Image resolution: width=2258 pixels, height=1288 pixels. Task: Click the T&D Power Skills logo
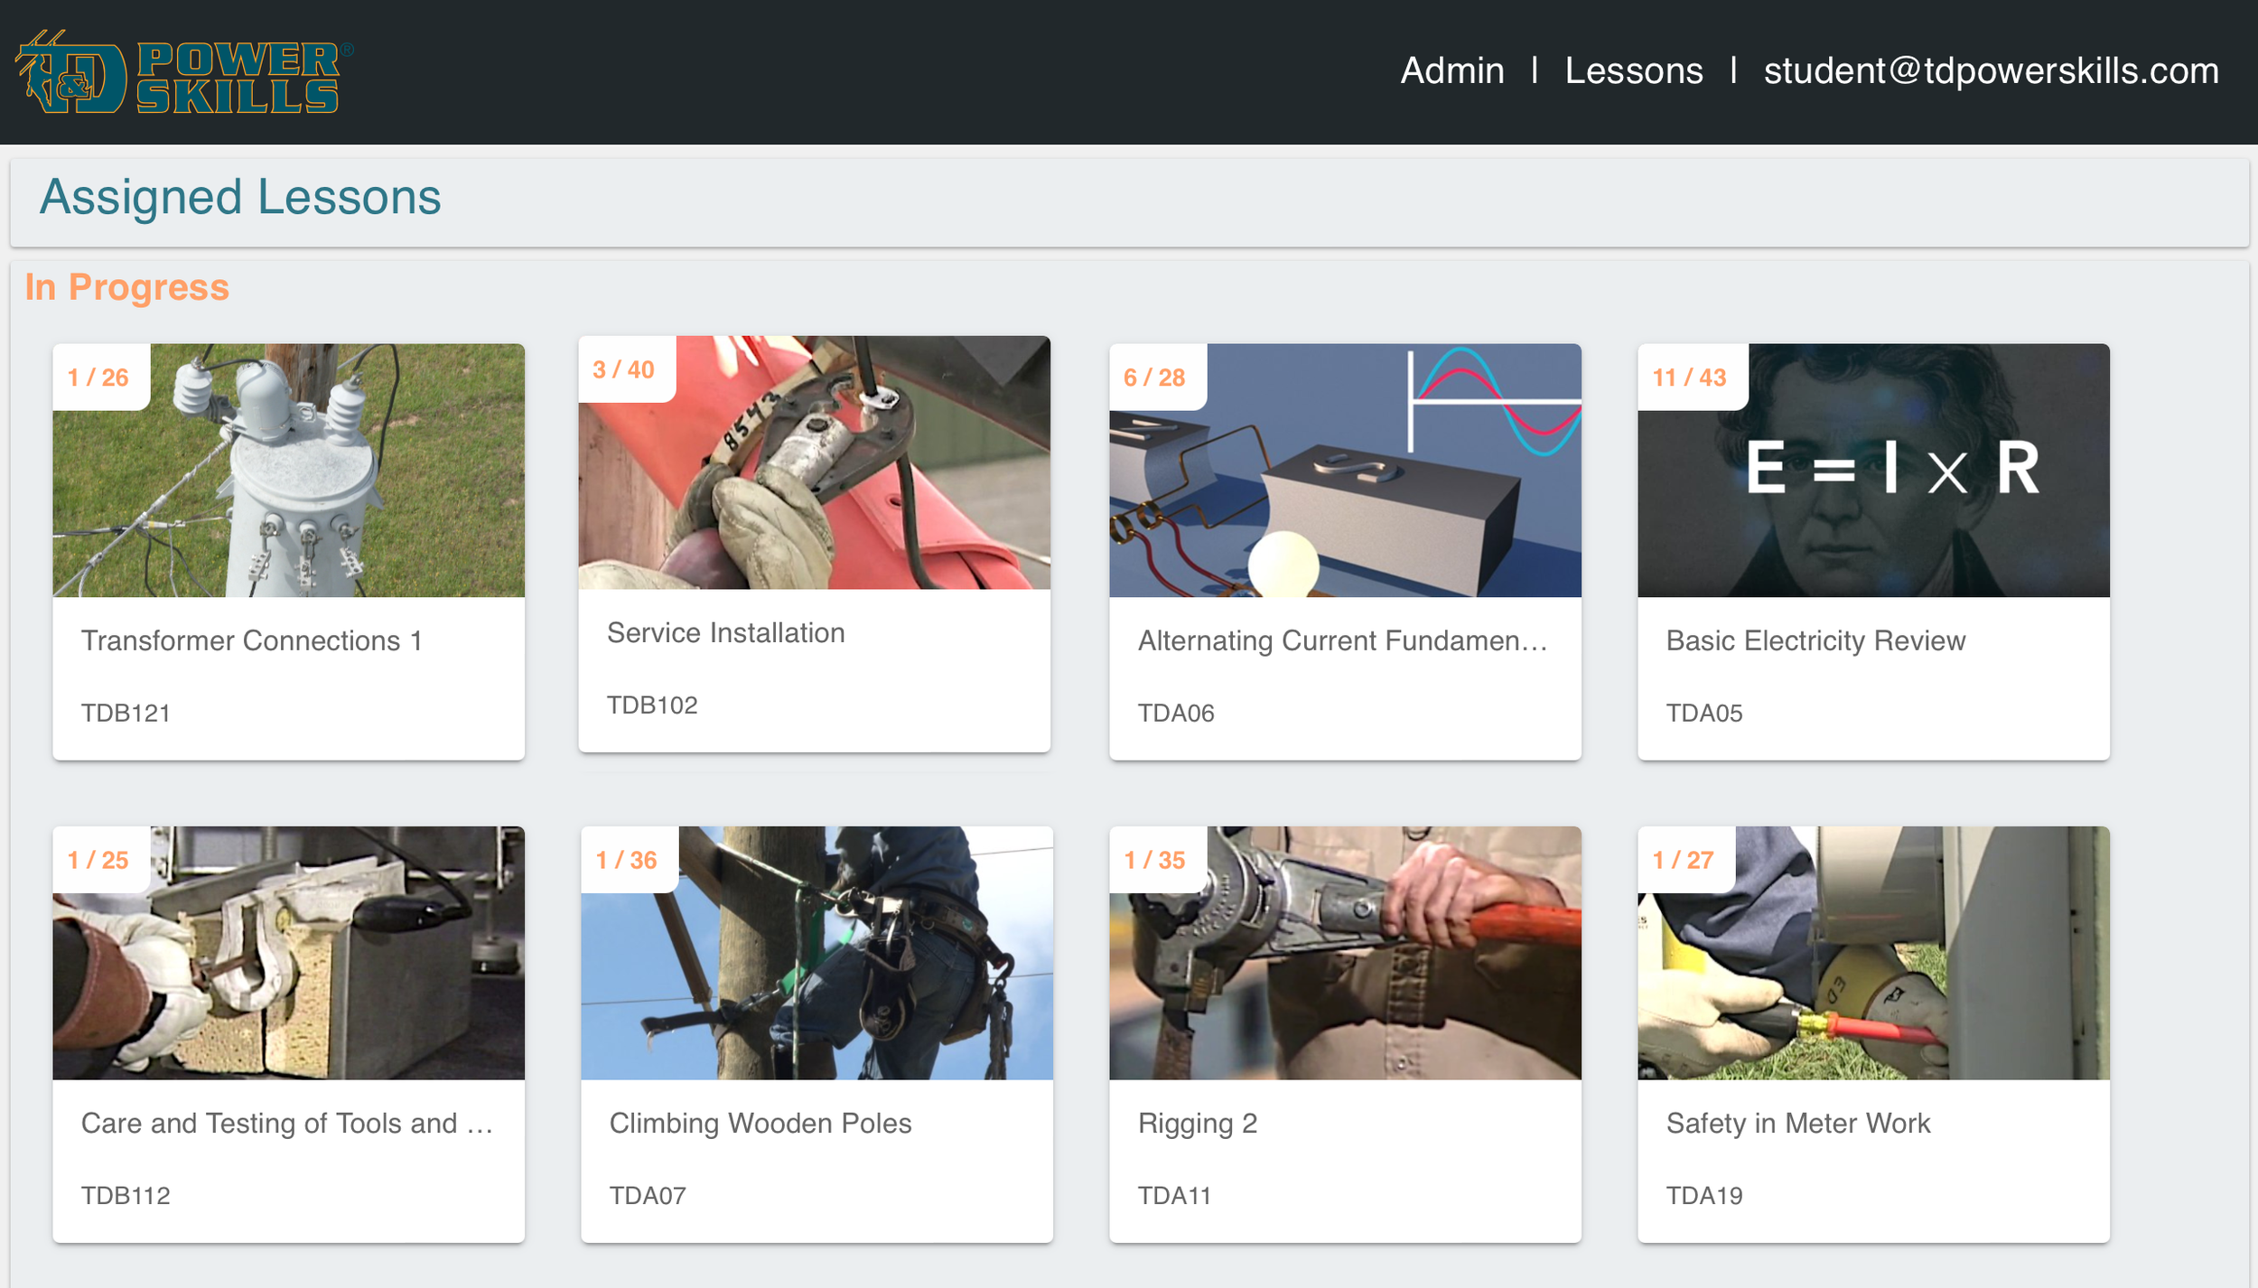click(x=184, y=72)
